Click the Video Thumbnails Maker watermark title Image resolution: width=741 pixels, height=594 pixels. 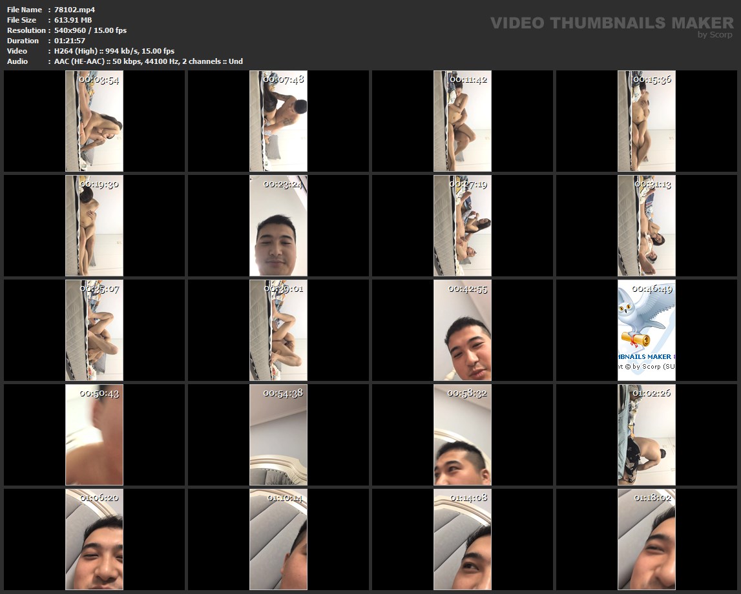(611, 23)
